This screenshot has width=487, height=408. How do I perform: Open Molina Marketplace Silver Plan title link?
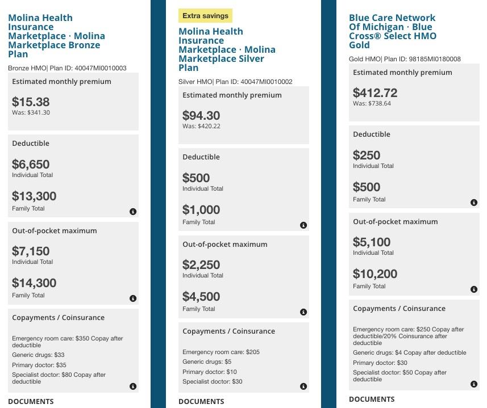227,50
